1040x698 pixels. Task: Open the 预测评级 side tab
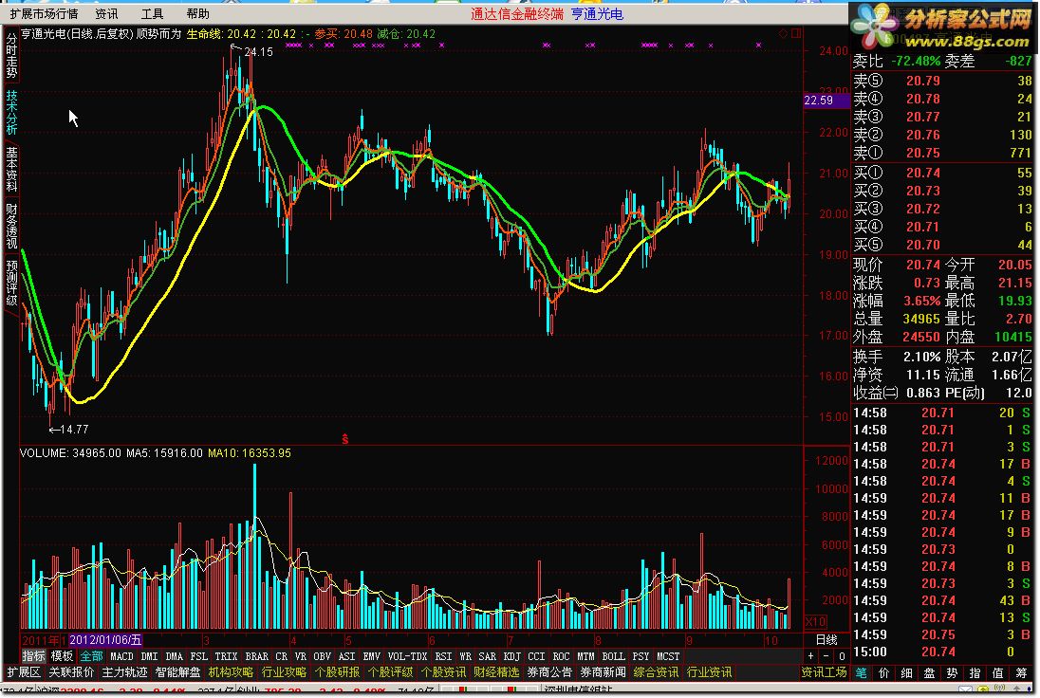pos(11,283)
